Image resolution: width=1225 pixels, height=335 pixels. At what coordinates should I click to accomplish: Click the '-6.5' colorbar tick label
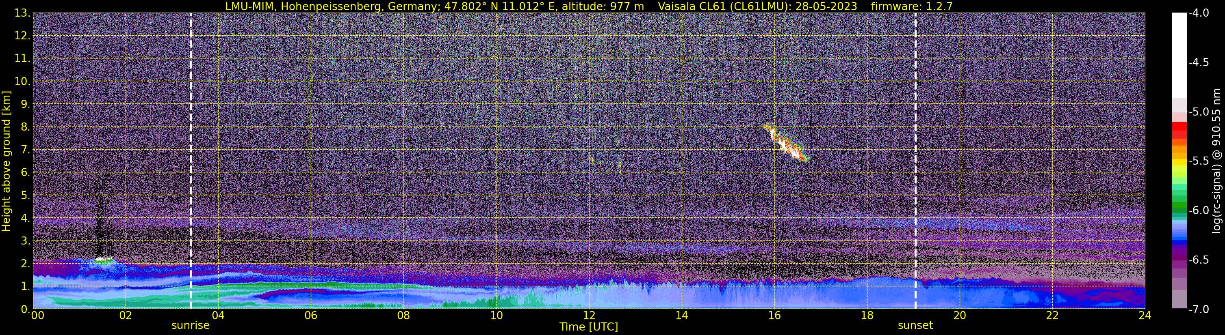pos(1198,260)
